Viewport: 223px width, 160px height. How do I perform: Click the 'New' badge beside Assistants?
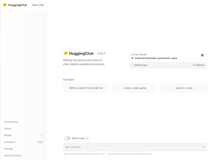point(40,142)
